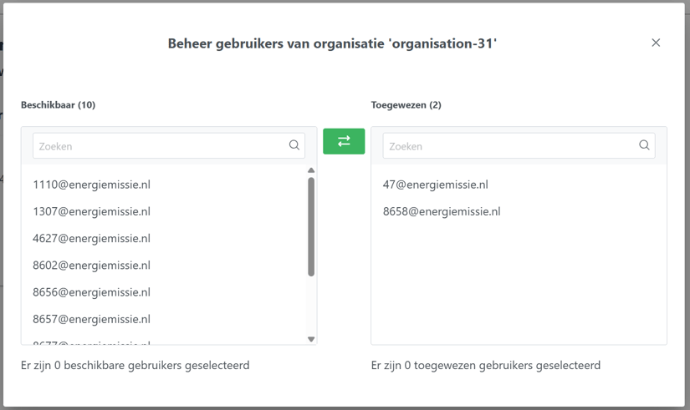This screenshot has width=690, height=410.
Task: Click the available users scrollbar thumb
Action: (311, 225)
